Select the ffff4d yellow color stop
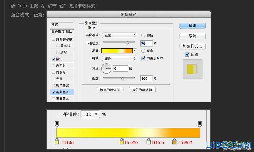 tap(57, 141)
